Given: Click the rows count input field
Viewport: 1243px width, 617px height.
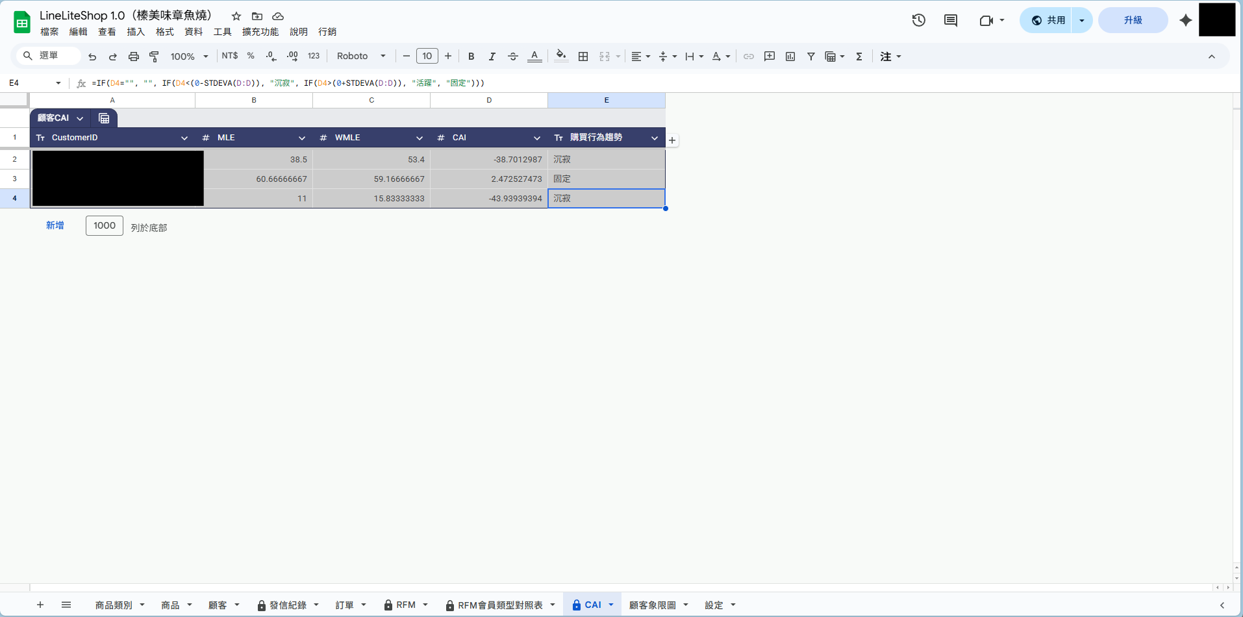Looking at the screenshot, I should 105,225.
